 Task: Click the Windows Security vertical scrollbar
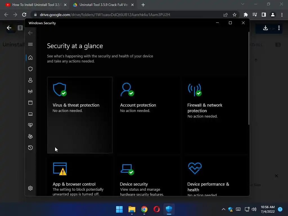[249, 79]
